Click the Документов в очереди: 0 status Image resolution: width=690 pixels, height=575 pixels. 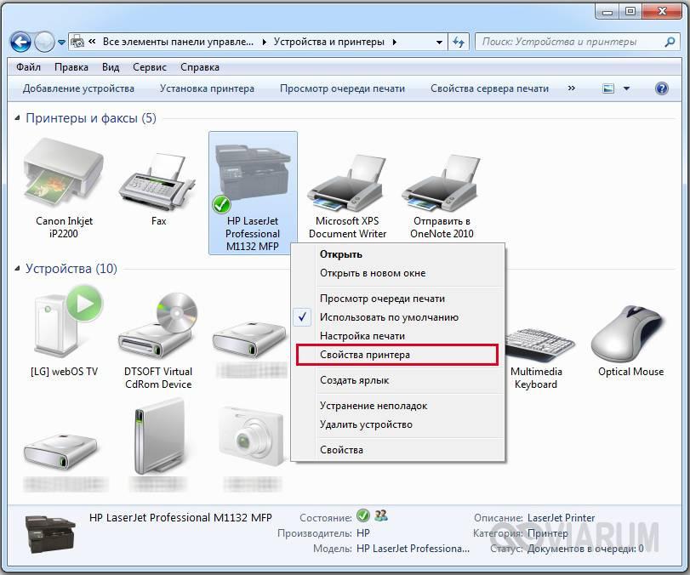pyautogui.click(x=585, y=549)
